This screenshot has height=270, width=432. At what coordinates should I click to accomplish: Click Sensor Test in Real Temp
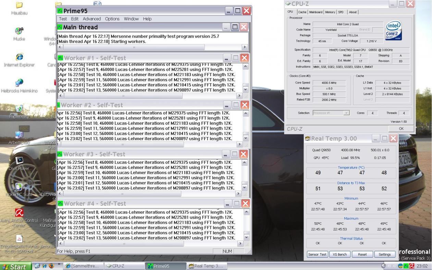318,255
